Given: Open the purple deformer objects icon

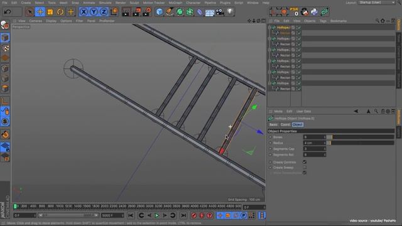Looking at the screenshot, I should [x=200, y=12].
